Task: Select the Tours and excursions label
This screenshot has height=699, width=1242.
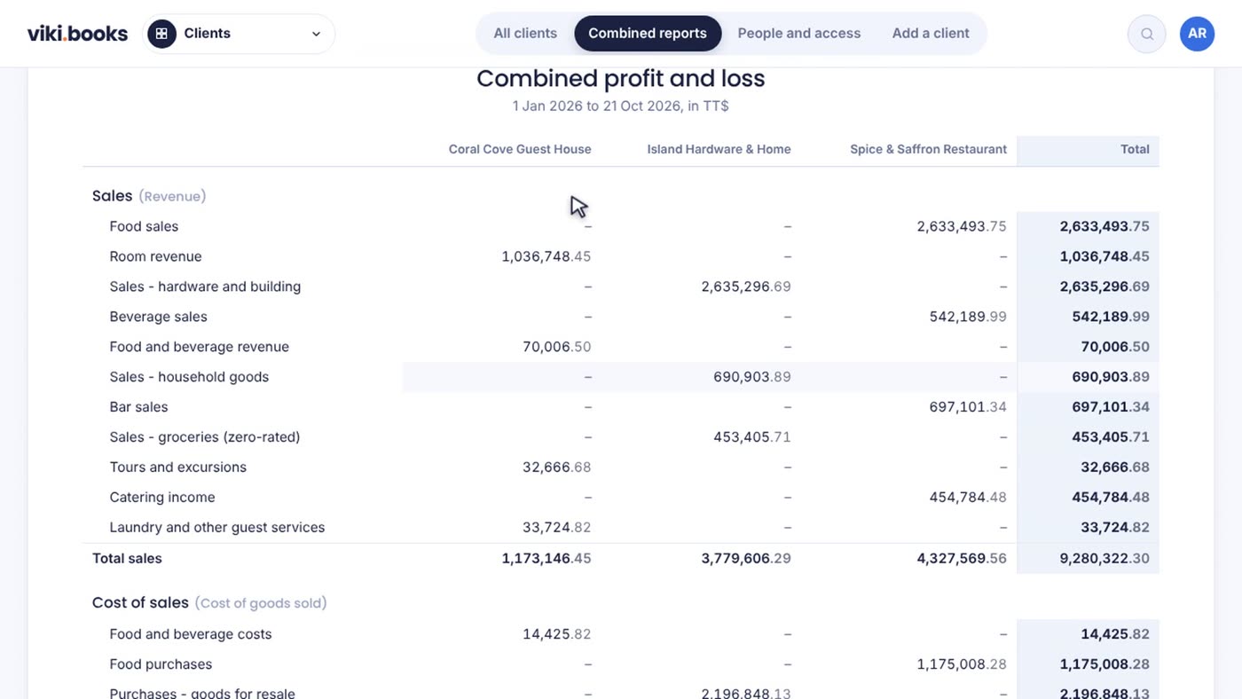Action: click(x=177, y=467)
